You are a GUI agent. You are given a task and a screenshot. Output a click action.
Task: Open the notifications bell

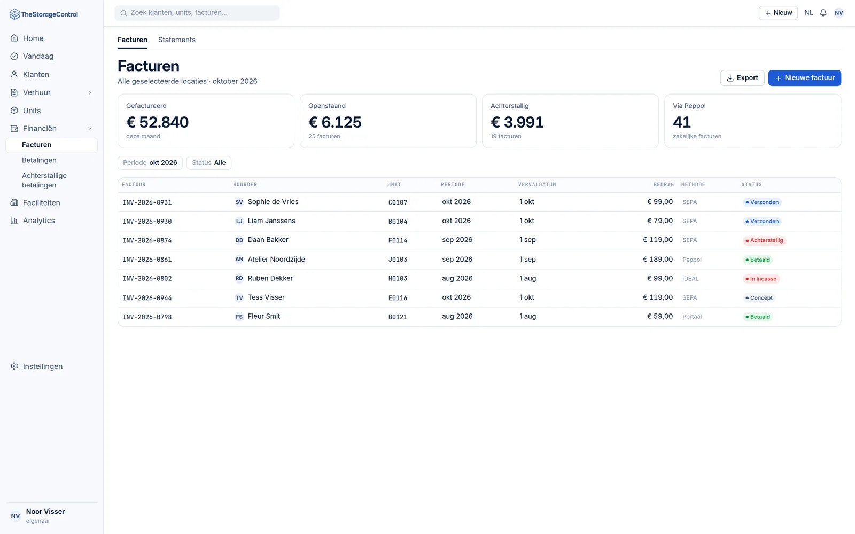pyautogui.click(x=823, y=13)
